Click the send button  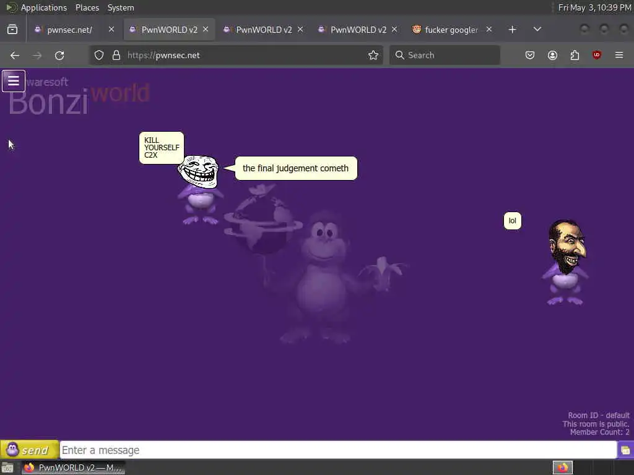coord(30,450)
